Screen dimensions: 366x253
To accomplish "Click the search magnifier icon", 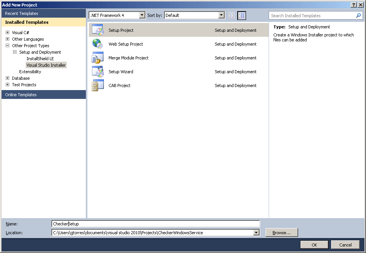I will [358, 16].
